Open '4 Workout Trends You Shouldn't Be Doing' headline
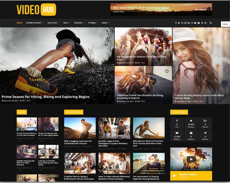 tap(140, 97)
